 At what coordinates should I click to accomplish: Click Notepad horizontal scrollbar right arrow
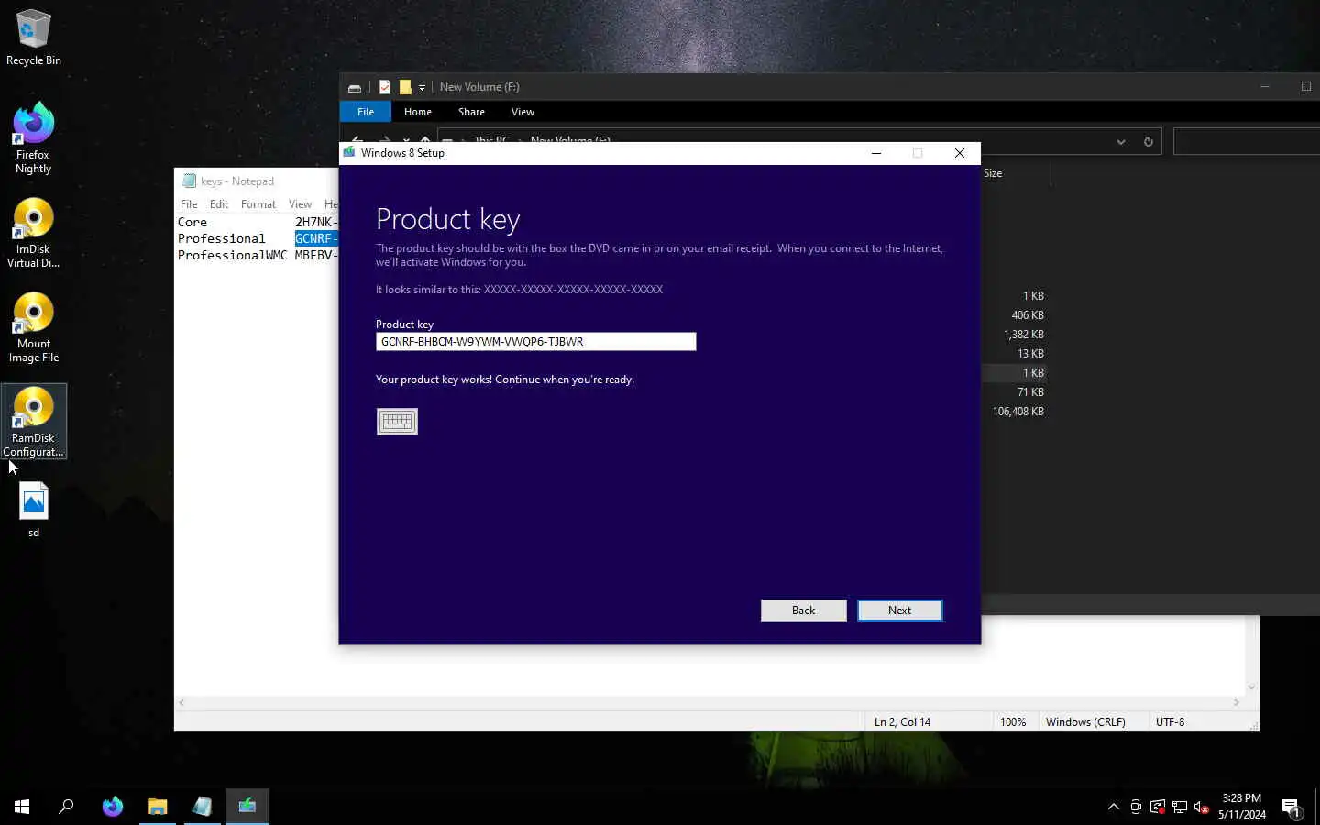point(1237,702)
